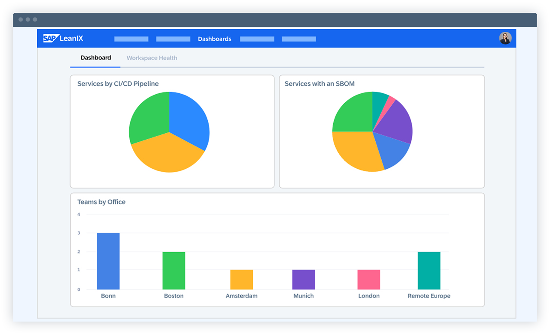
Task: Click the SAP LeanIX logo
Action: [x=63, y=38]
